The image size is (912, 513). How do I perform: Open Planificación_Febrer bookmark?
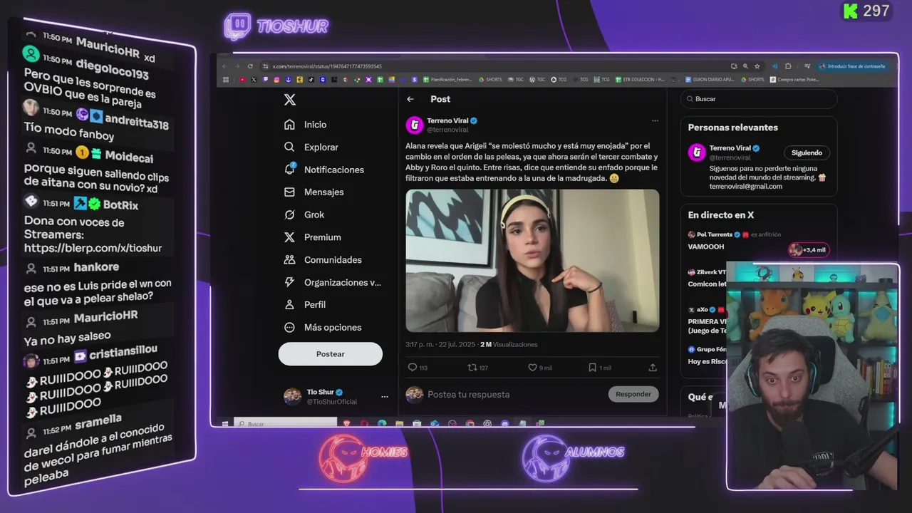tap(447, 80)
